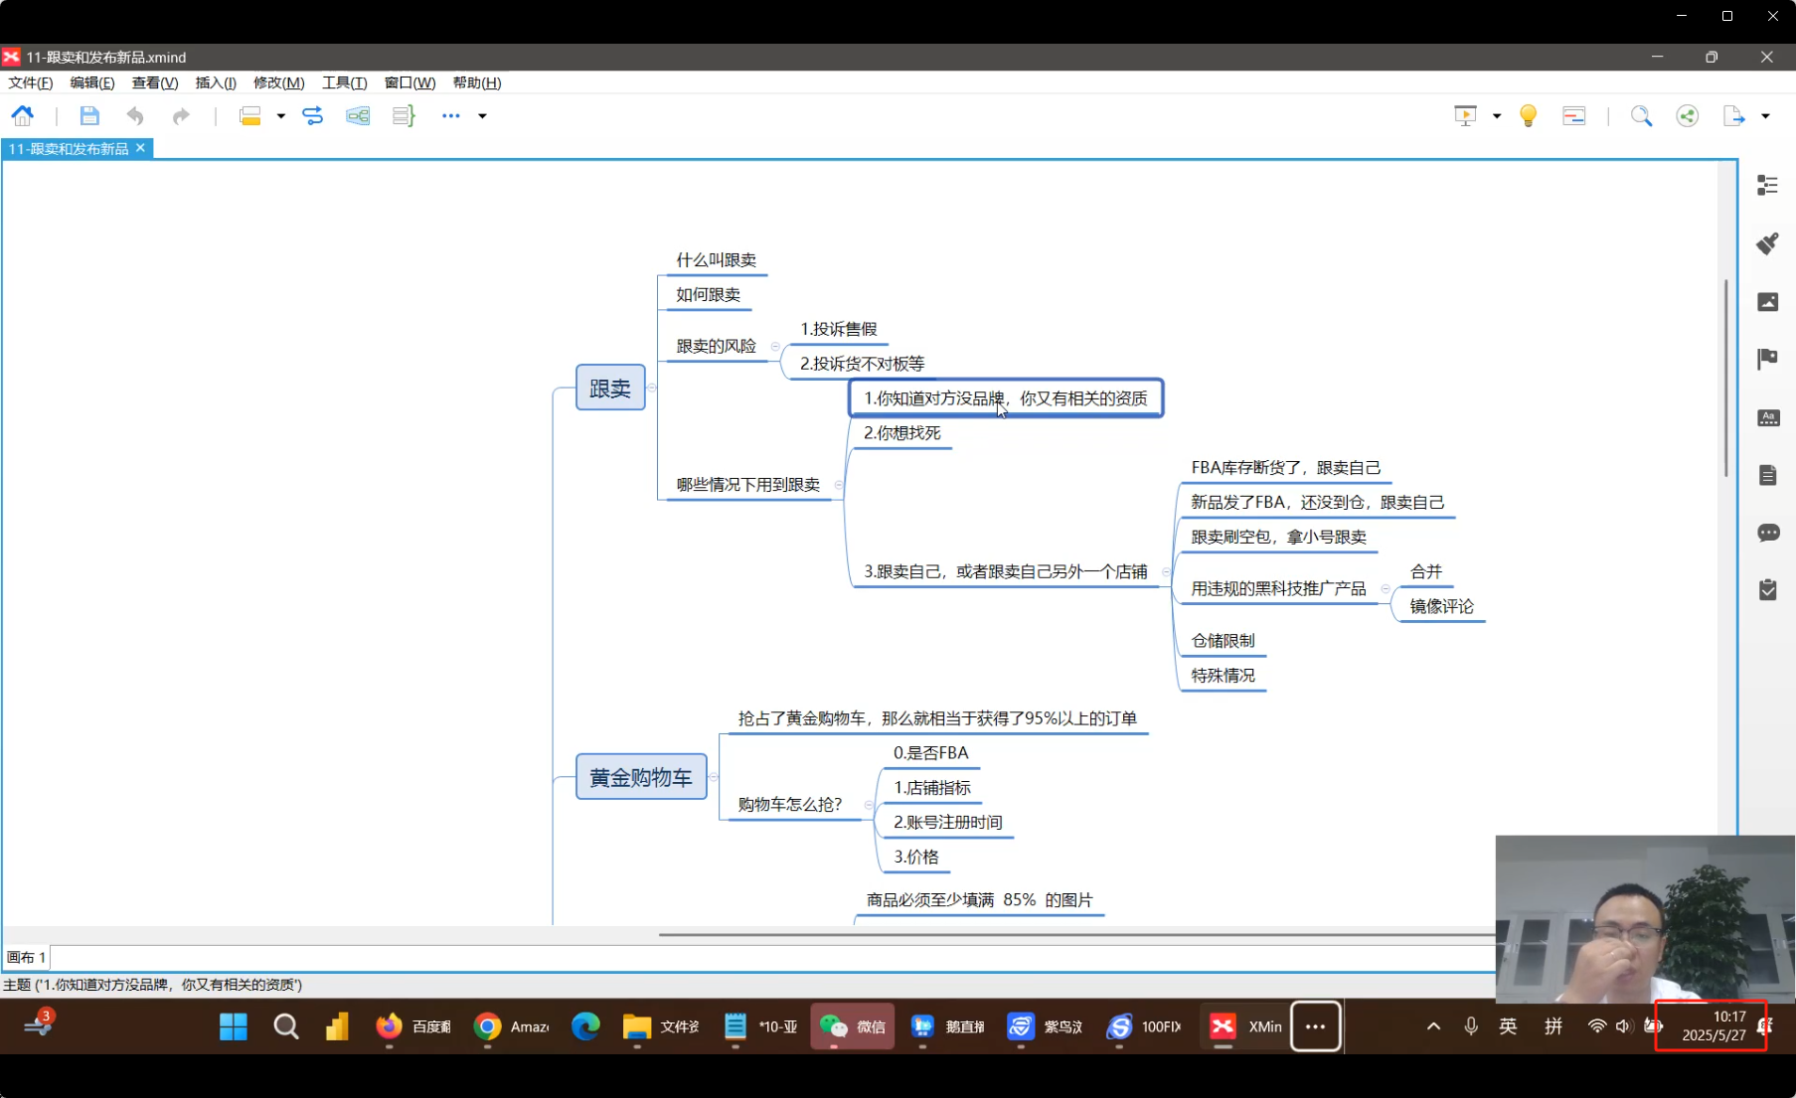The width and height of the screenshot is (1796, 1098).
Task: Open the 插入(I) menu
Action: (216, 82)
